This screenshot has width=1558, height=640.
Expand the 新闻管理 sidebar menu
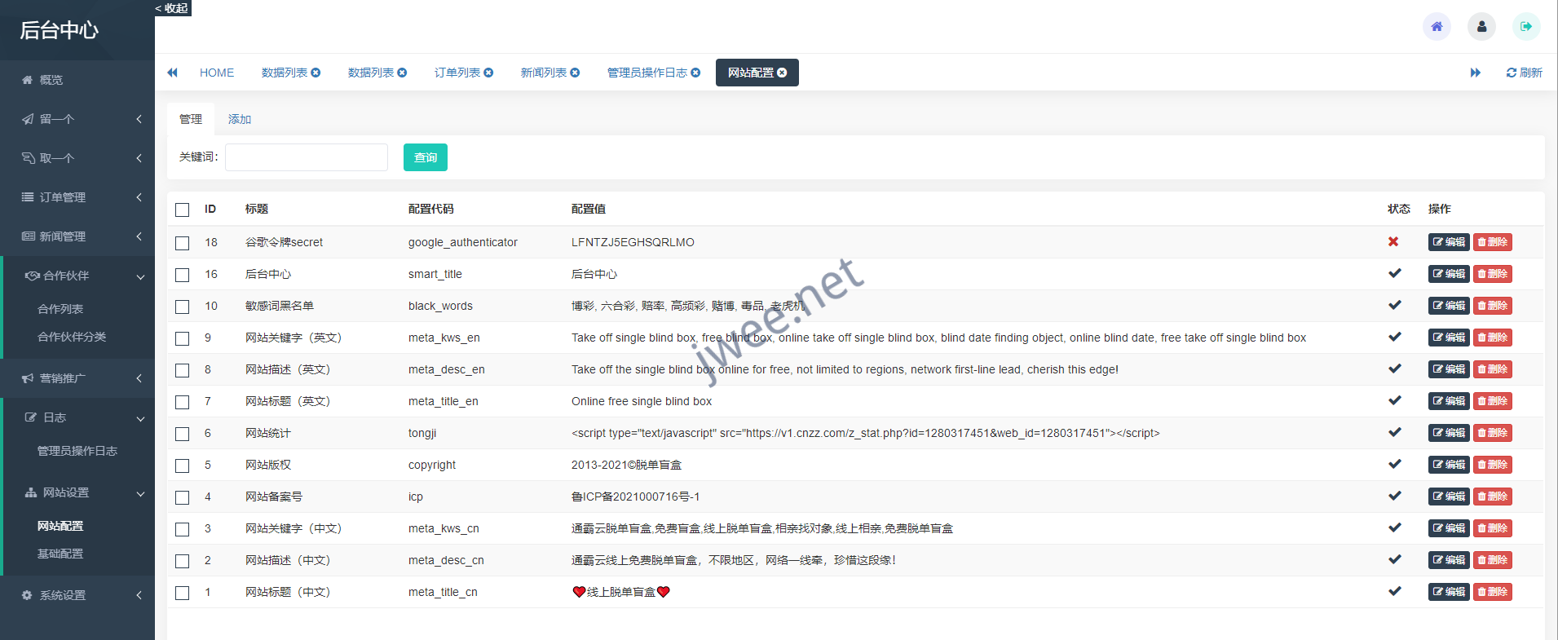click(77, 236)
